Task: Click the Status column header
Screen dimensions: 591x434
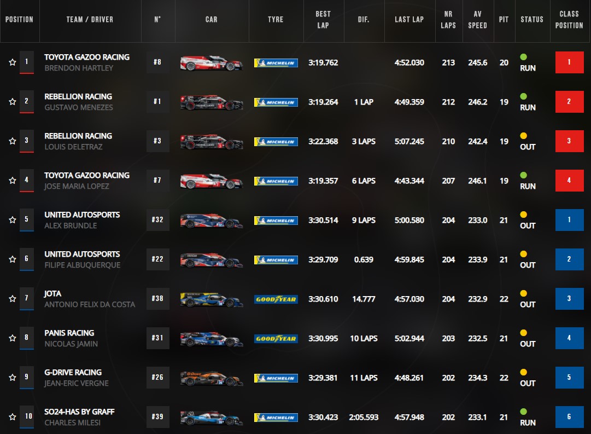Action: [x=532, y=20]
